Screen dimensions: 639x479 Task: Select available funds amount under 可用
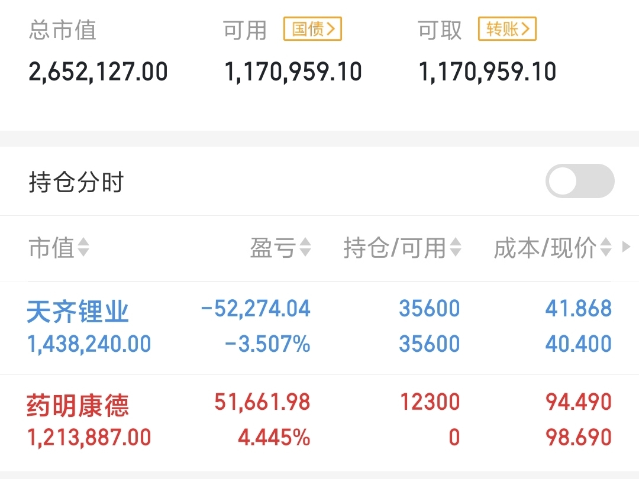point(293,72)
